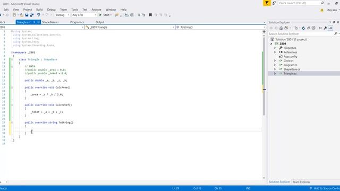Image resolution: width=340 pixels, height=191 pixels.
Task: Close the Triangle.cs tab
Action: (x=38, y=22)
